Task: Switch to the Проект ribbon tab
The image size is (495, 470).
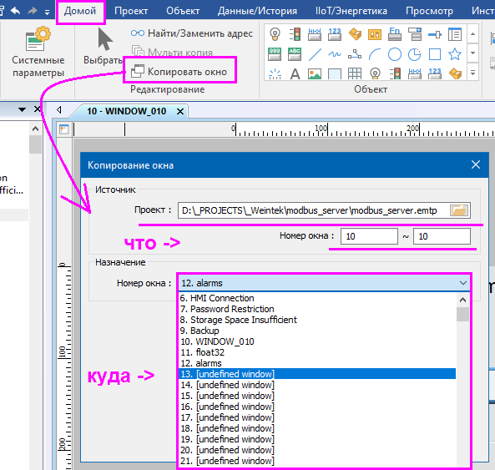Action: click(x=131, y=11)
